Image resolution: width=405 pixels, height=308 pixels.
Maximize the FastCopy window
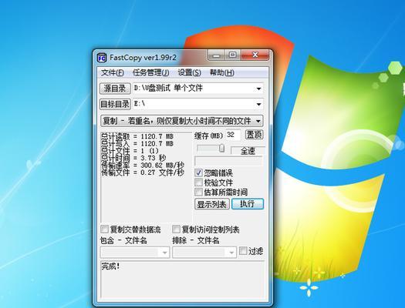coord(233,55)
